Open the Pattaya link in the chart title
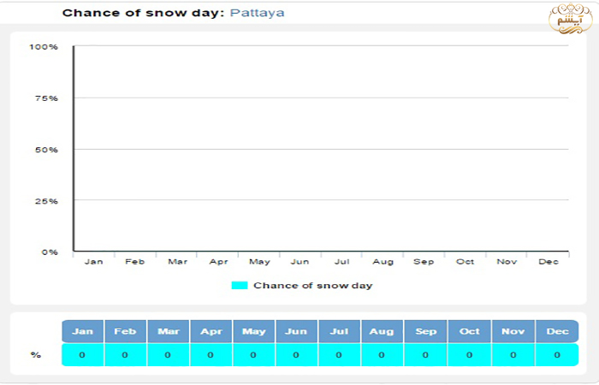This screenshot has height=385, width=599. tap(258, 14)
